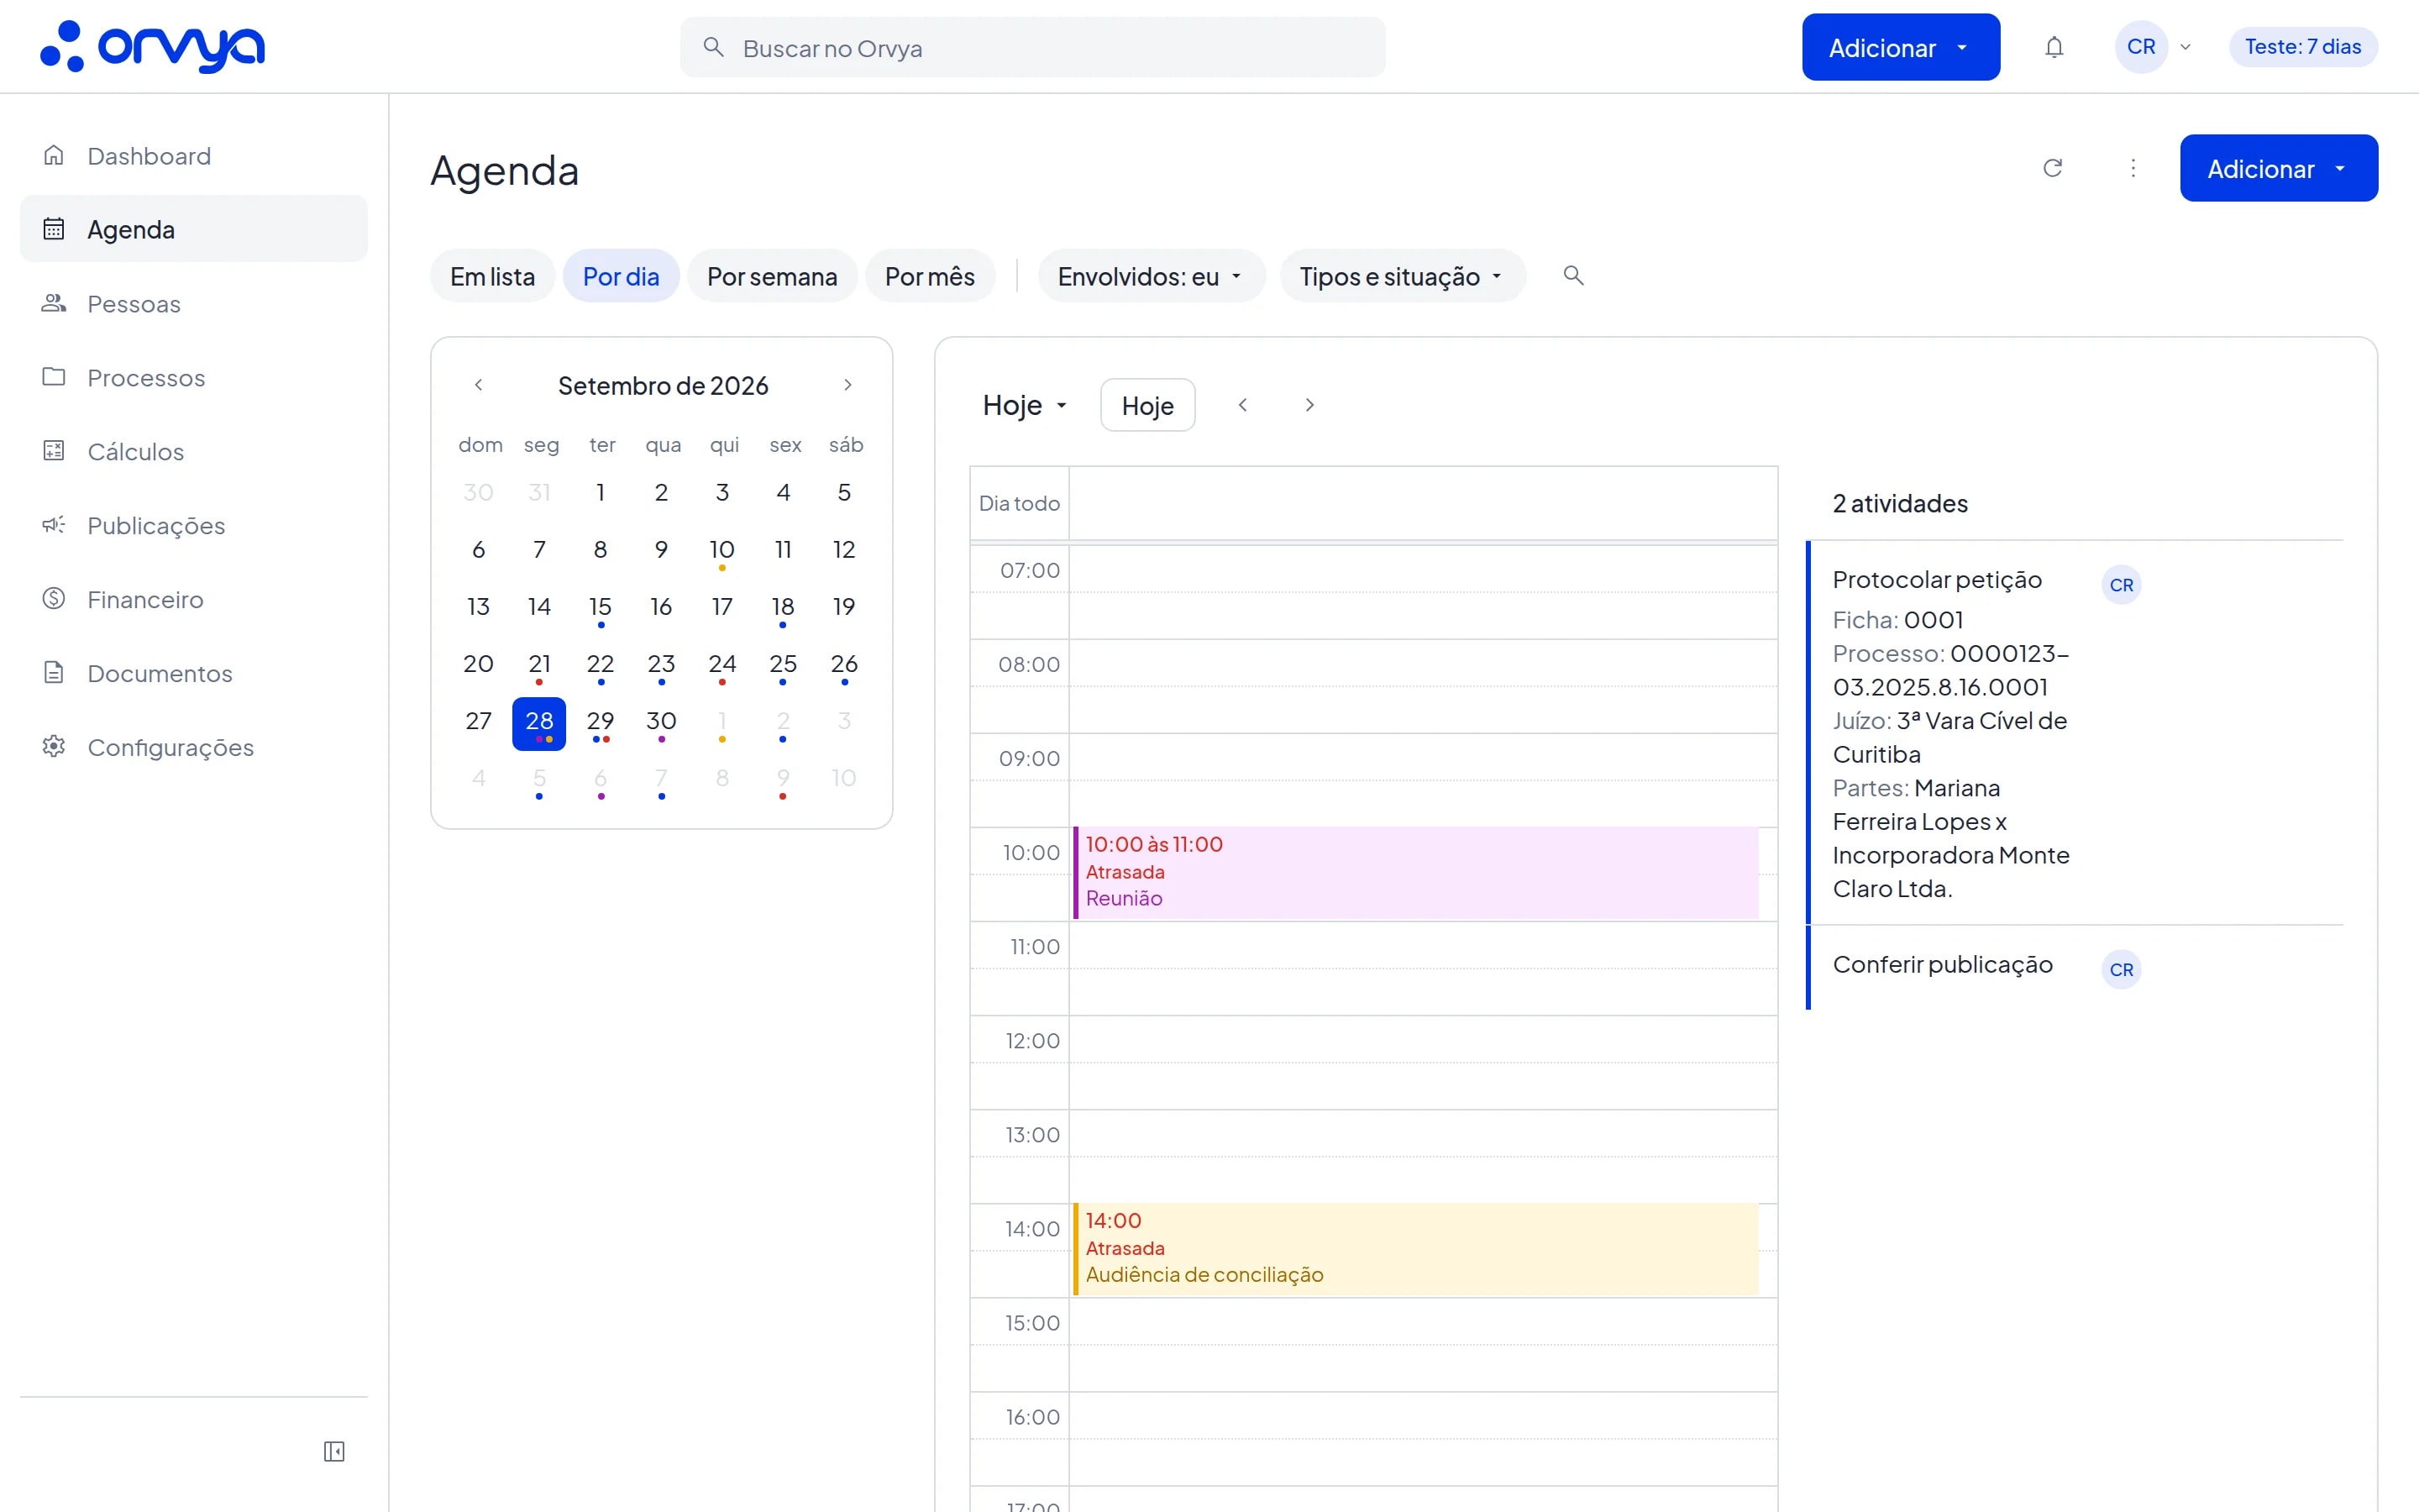Viewport: 2419px width, 1512px height.
Task: Select September 29 in mini calendar
Action: click(x=600, y=723)
